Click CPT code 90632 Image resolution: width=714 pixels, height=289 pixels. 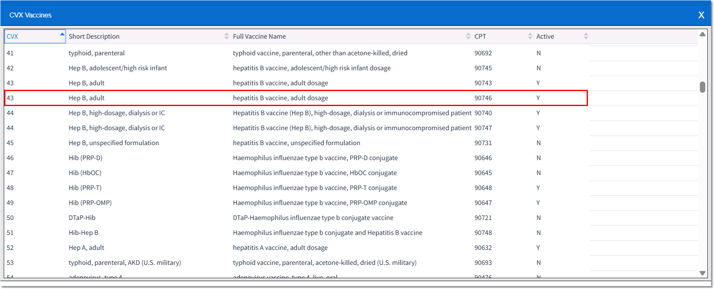point(483,247)
